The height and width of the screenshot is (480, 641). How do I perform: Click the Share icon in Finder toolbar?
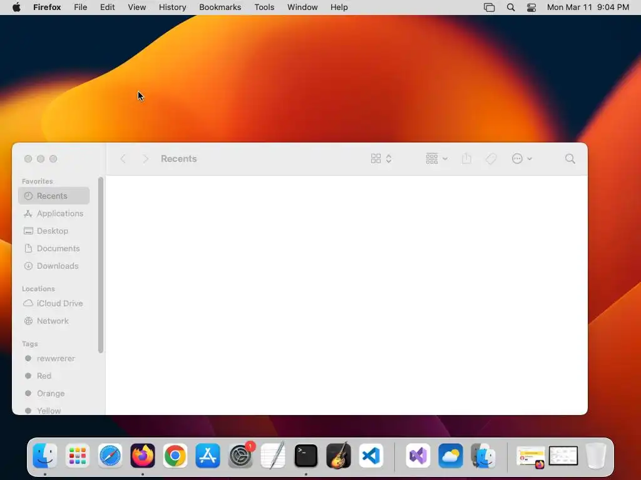466,158
